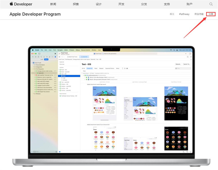218x170 pixels.
Task: Open the 支持 navigation item
Action: click(x=167, y=4)
